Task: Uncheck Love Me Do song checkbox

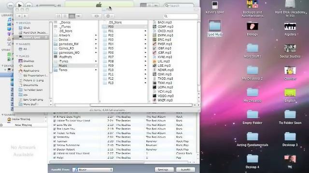Action: click(x=55, y=125)
